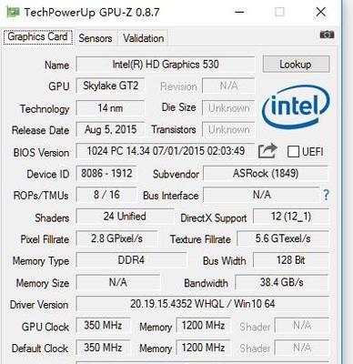Open the Validation tab
Image resolution: width=353 pixels, height=364 pixels.
click(143, 38)
